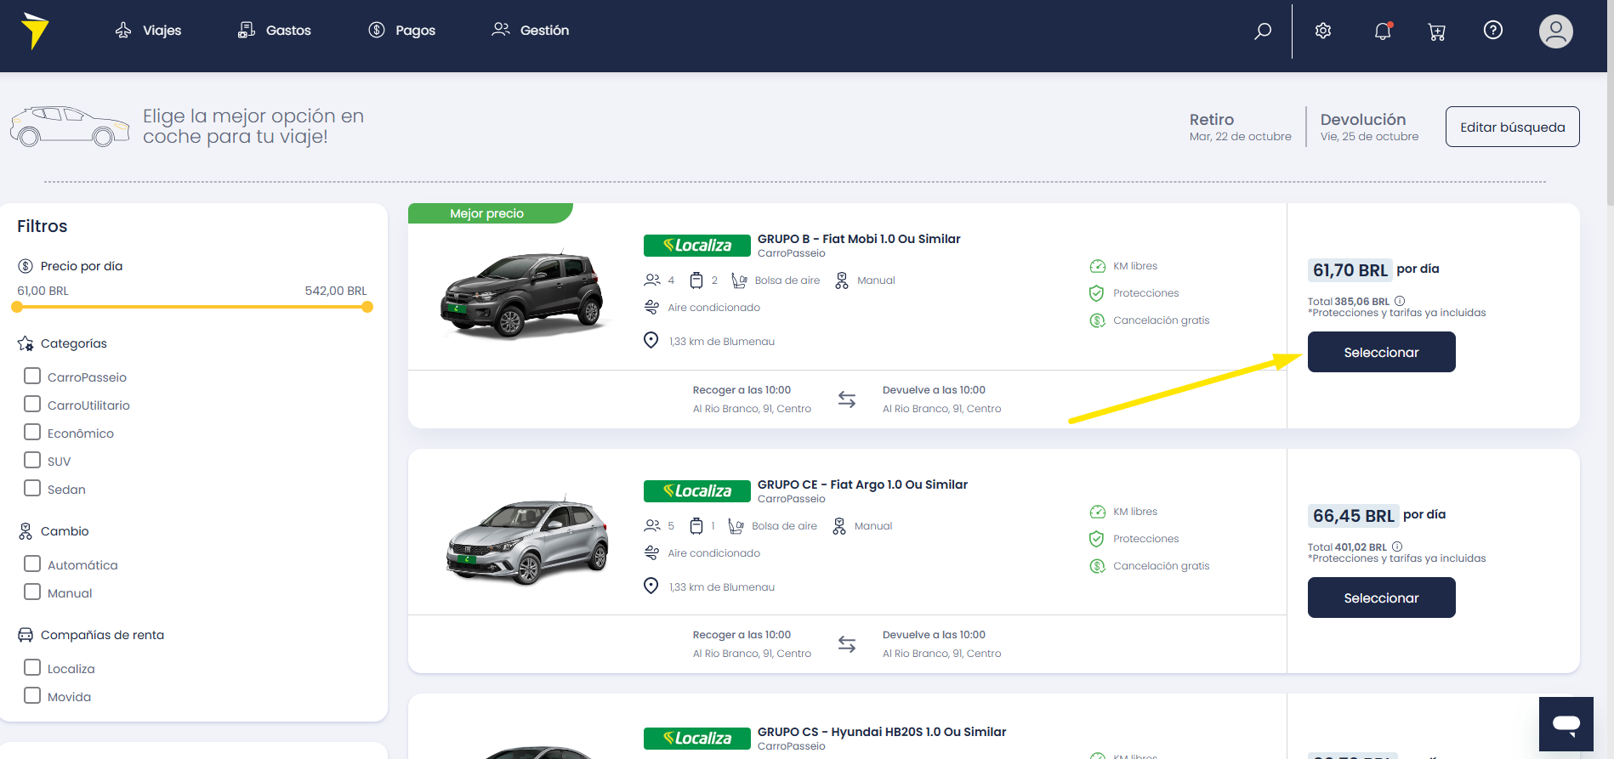Check the SUV category filter

click(x=32, y=460)
